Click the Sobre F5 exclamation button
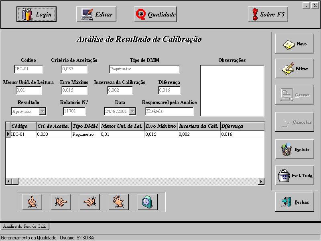 pos(268,14)
